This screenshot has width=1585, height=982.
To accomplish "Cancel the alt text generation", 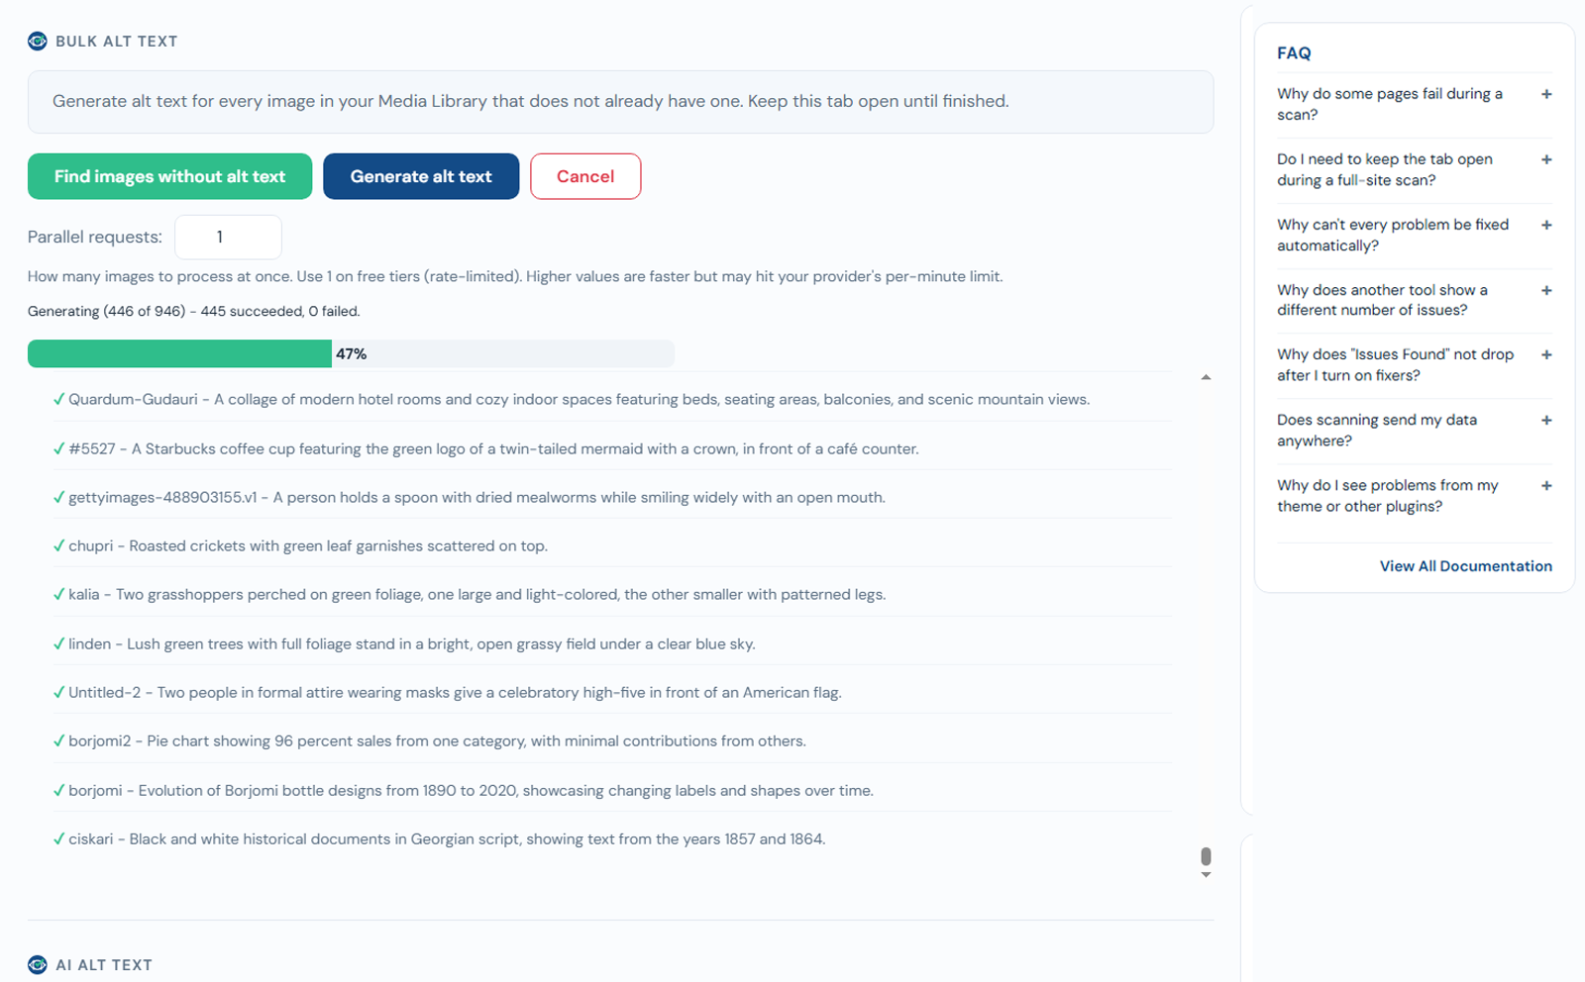I will click(x=585, y=176).
